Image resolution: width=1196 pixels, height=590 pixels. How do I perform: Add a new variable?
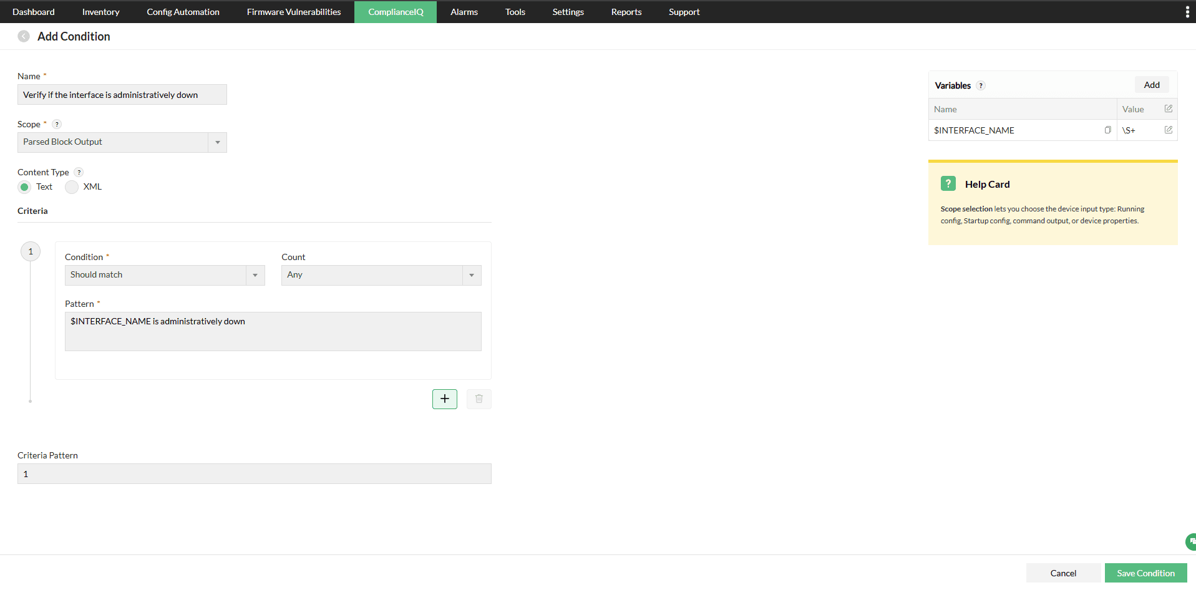[x=1152, y=84]
